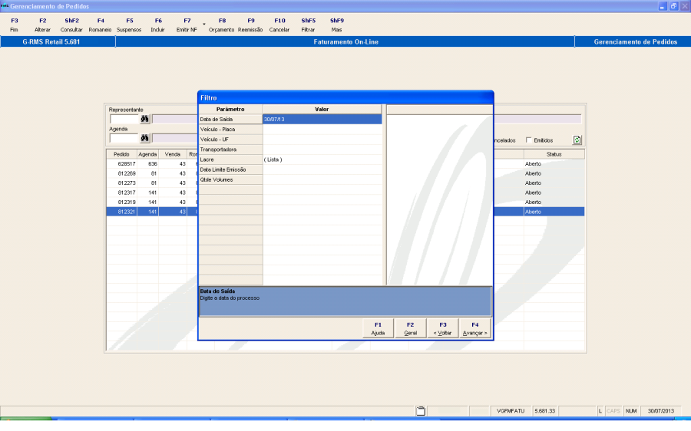The width and height of the screenshot is (691, 431).
Task: Click the Representante code input field
Action: pos(124,119)
